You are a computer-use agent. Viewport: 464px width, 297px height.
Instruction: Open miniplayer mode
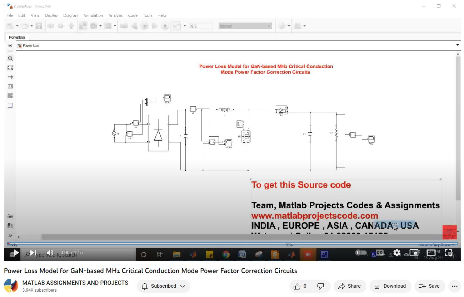tap(414, 253)
